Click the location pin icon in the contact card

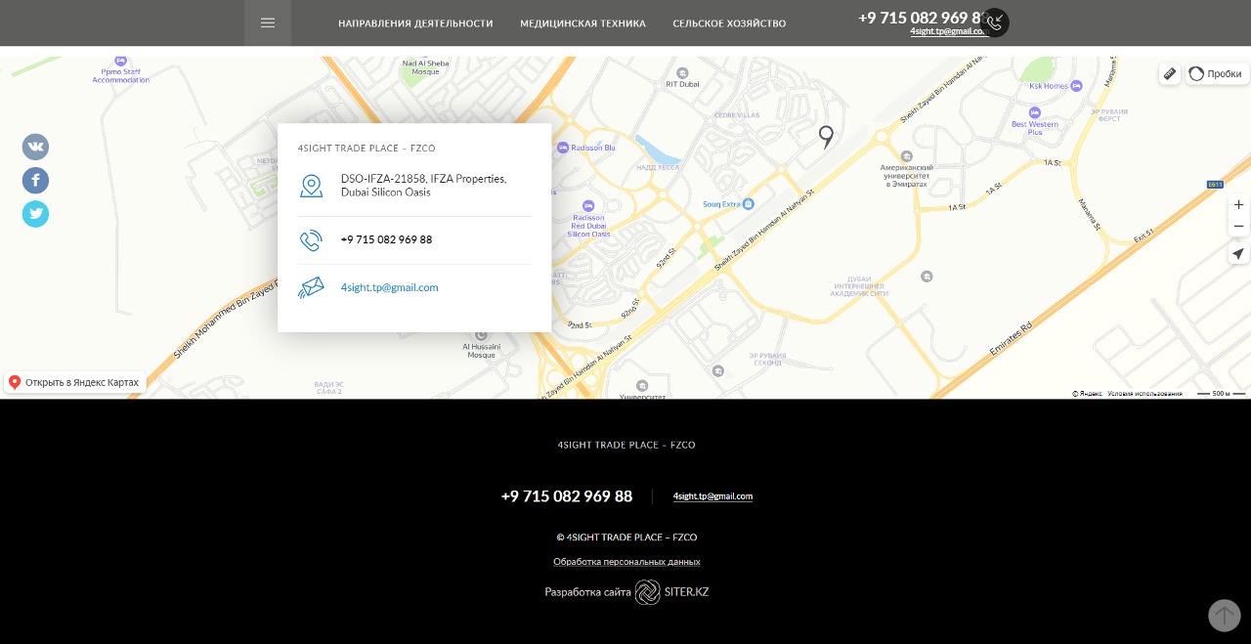[x=311, y=186]
